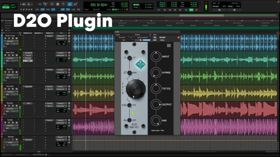
Task: Click the INSERTS A-E column header
Action: (28, 33)
